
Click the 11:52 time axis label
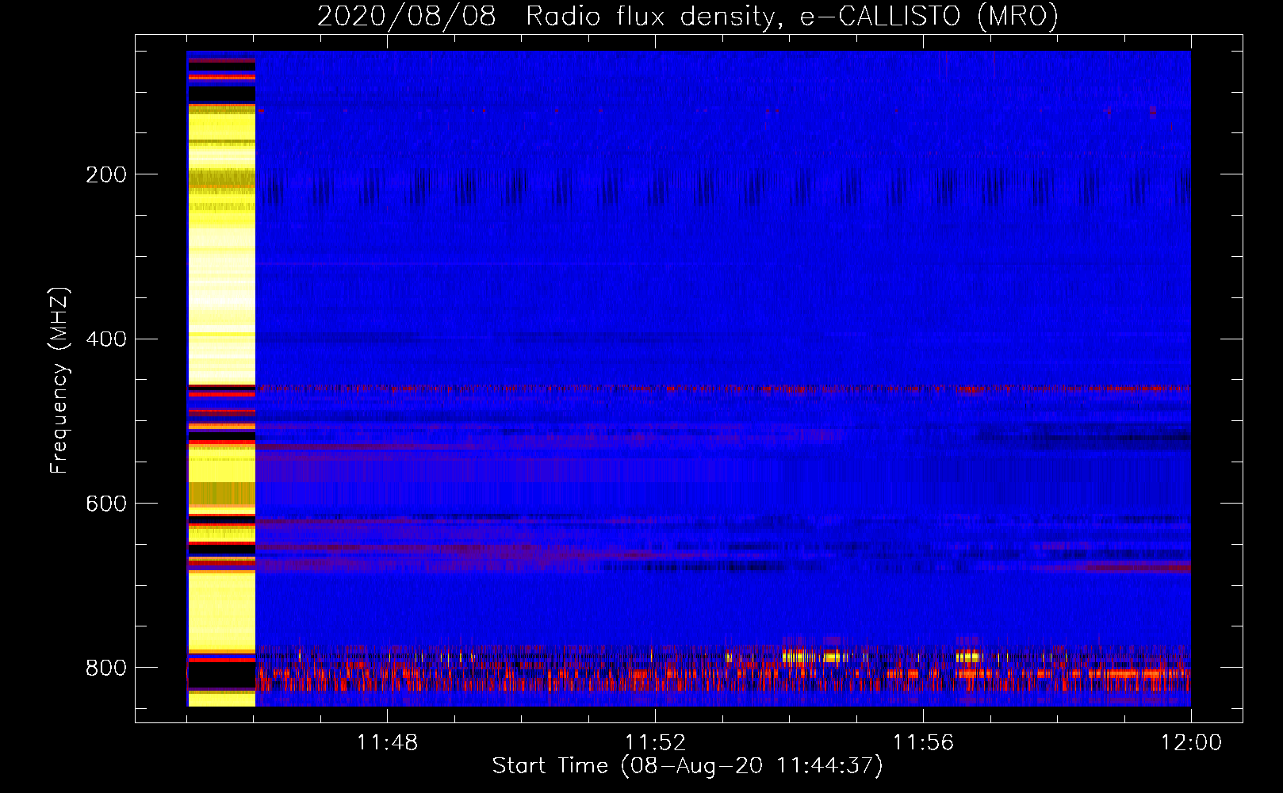pos(655,743)
